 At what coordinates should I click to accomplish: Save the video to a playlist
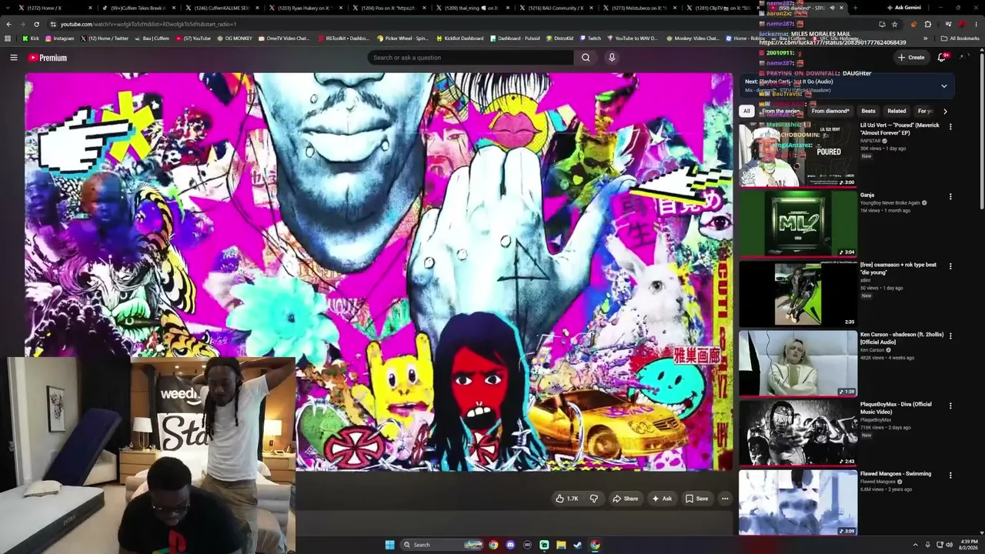pos(697,499)
